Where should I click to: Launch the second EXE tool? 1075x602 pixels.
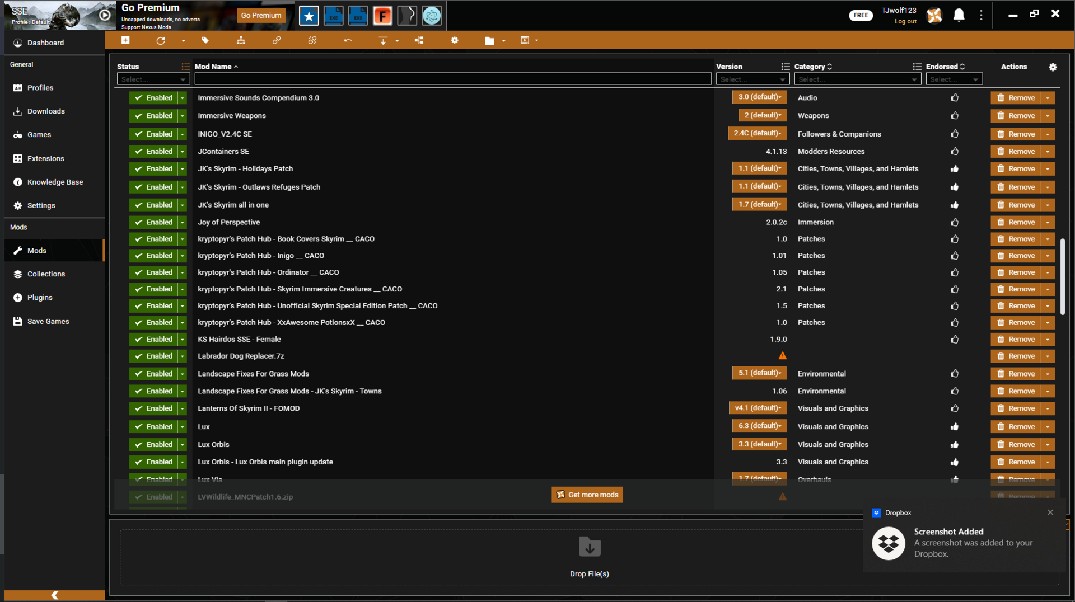click(358, 16)
